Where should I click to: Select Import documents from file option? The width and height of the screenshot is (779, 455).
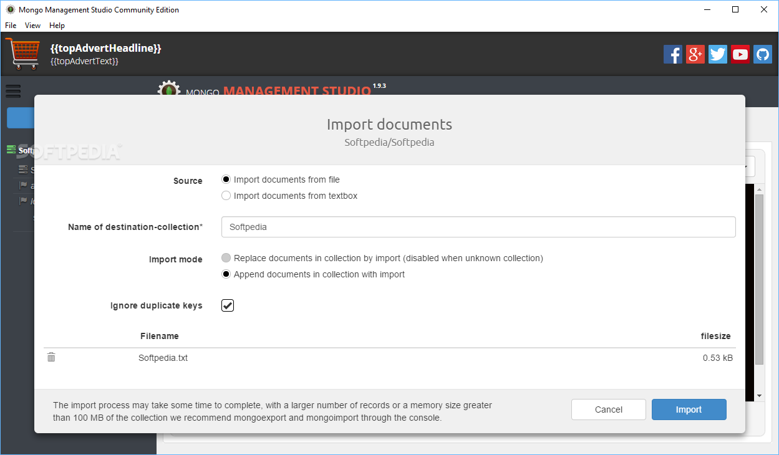[x=226, y=180]
